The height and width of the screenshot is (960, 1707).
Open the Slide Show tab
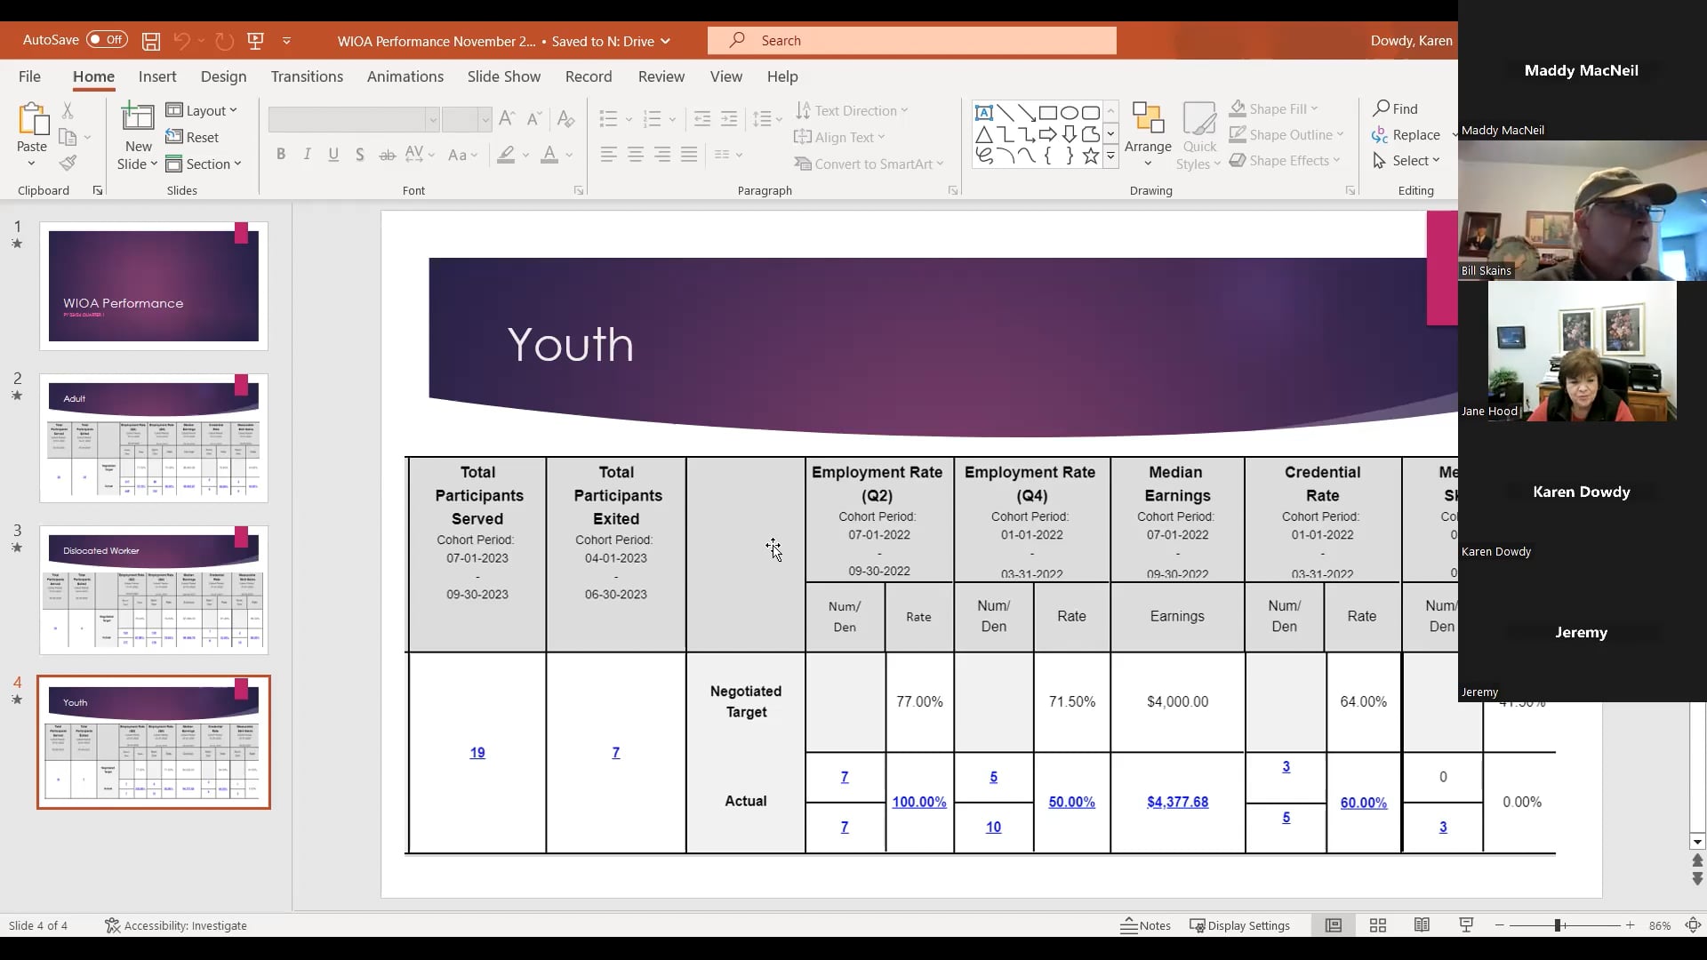pos(503,76)
